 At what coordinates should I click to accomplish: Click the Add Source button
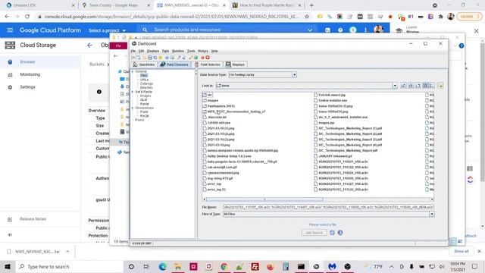(x=314, y=233)
